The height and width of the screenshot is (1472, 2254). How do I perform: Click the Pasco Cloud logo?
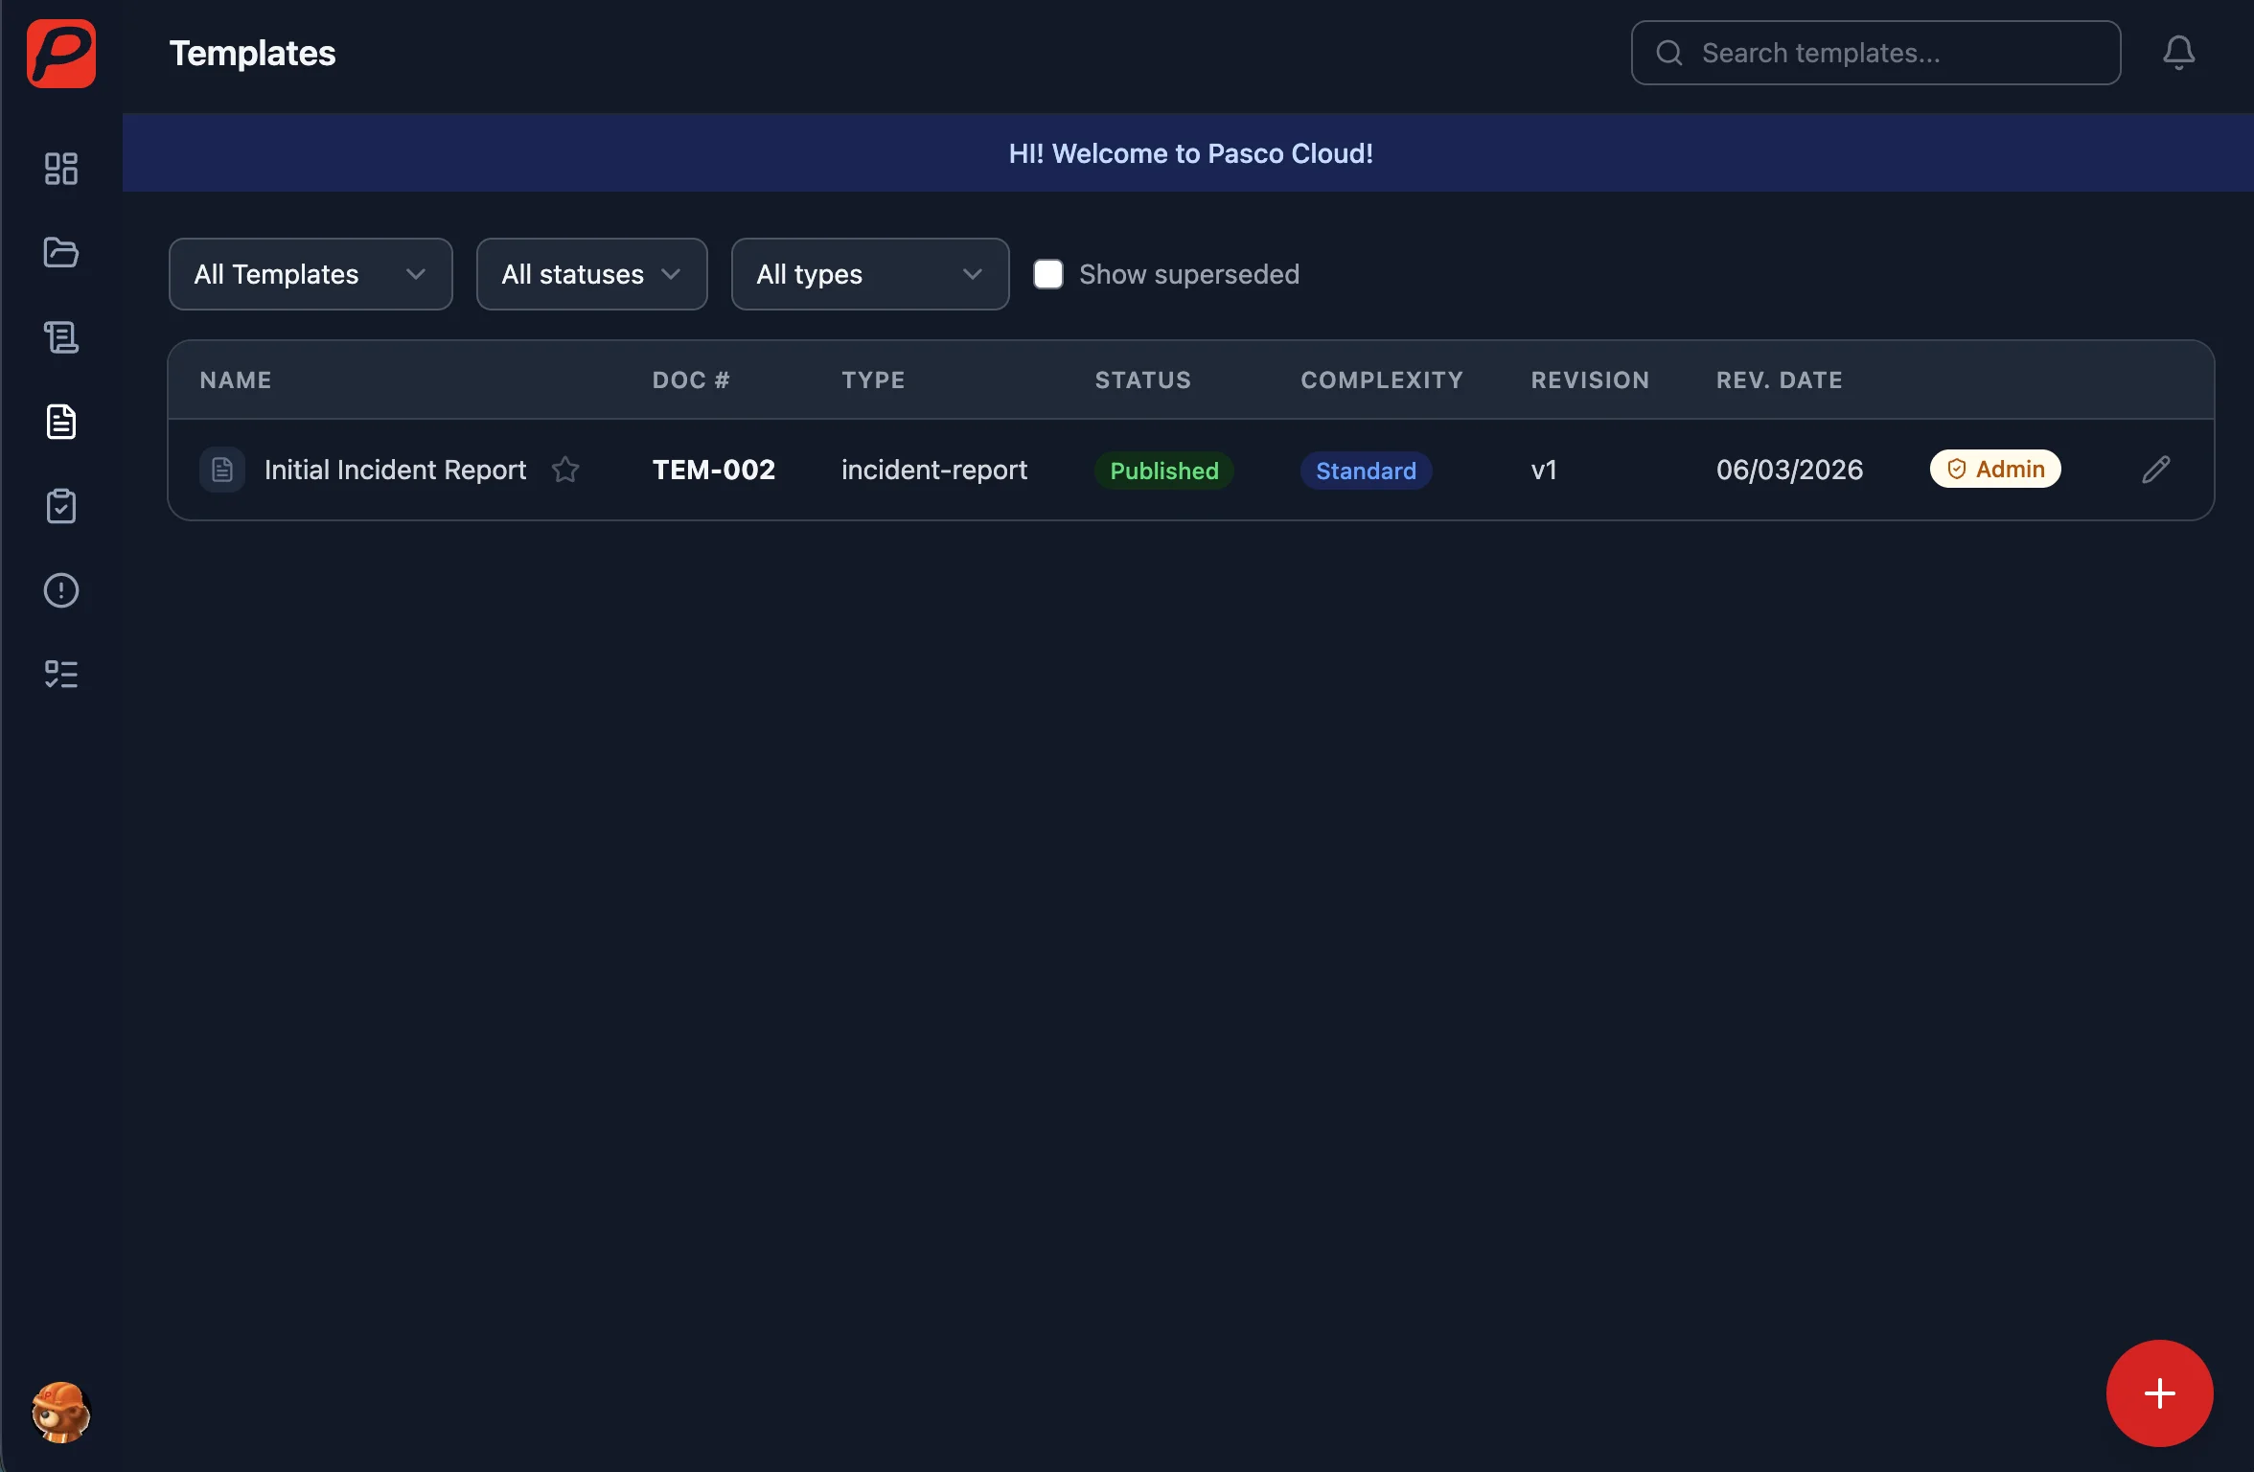point(61,54)
